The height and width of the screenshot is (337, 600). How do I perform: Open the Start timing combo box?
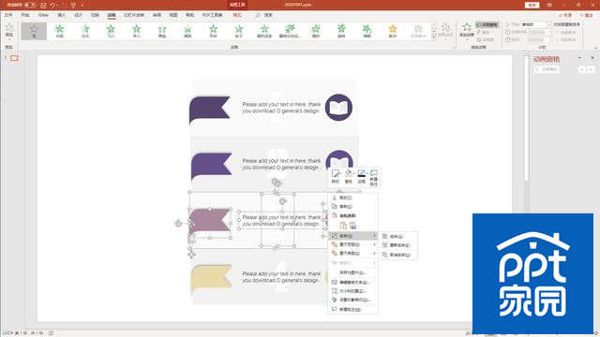(534, 24)
